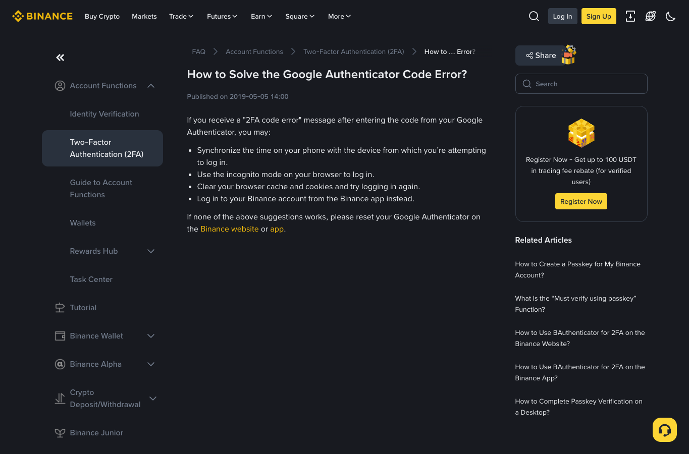
Task: Go to Account Functions breadcrumb
Action: [254, 51]
